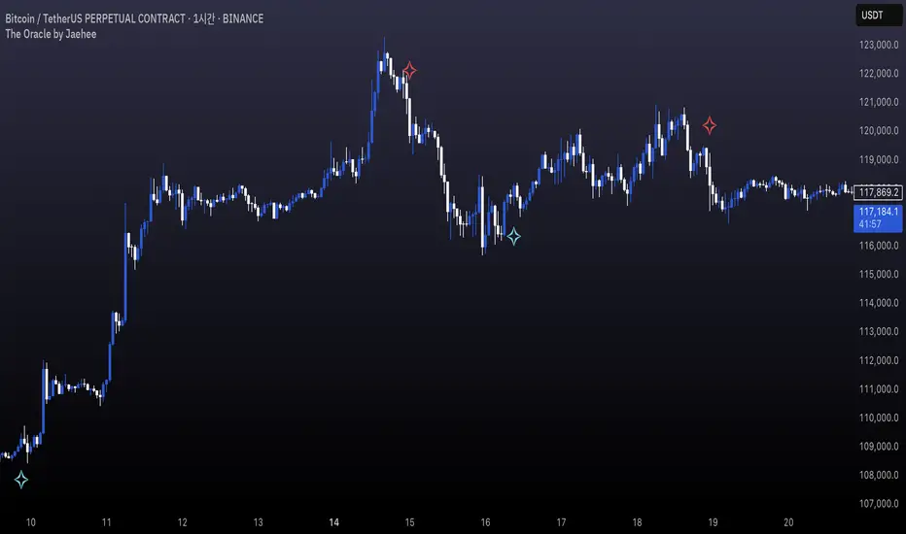Screen dimensions: 906x534
Task: Click the 109,000.0 price axis label
Action: (879, 447)
